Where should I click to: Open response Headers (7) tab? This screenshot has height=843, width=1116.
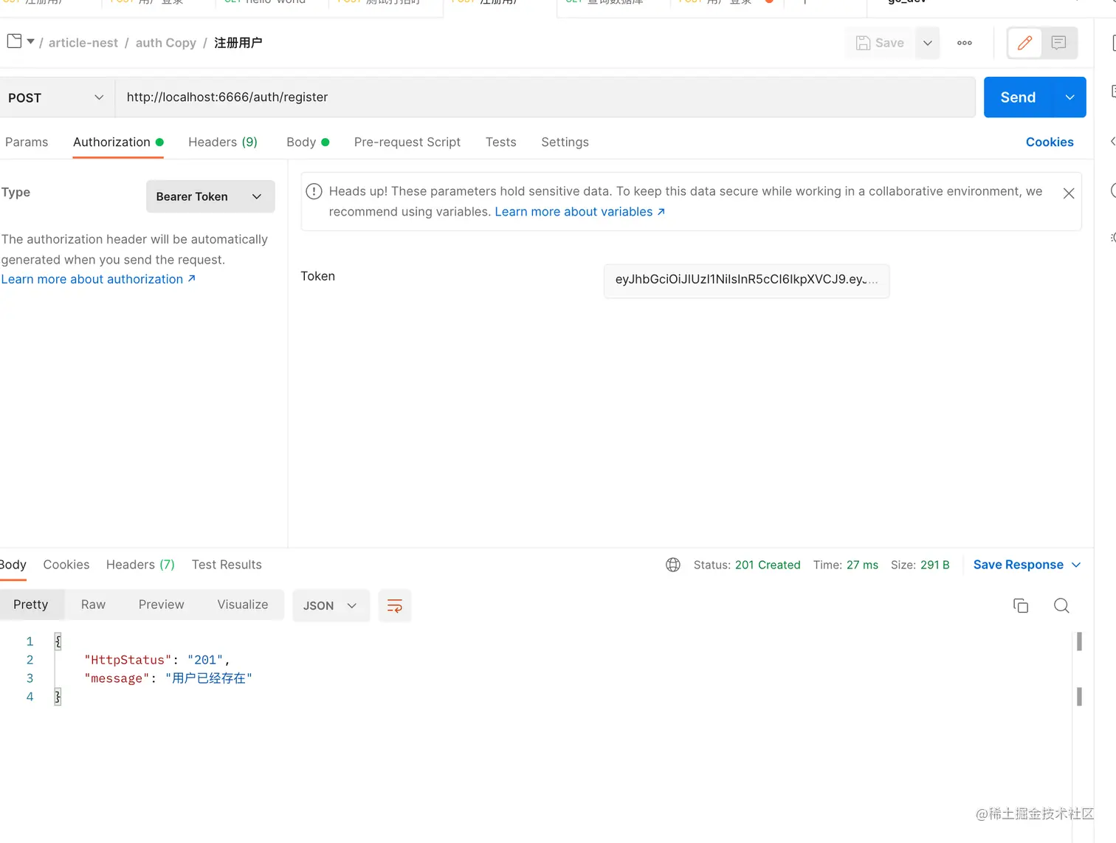[140, 565]
